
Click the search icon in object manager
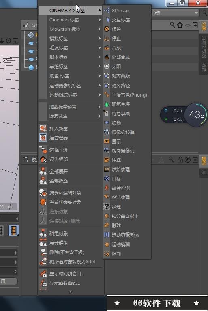pyautogui.click(x=172, y=25)
